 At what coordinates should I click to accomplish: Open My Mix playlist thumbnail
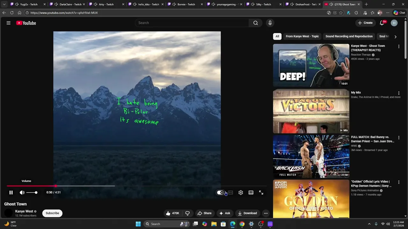pyautogui.click(x=311, y=112)
